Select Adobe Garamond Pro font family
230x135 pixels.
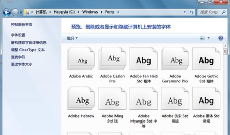point(175,65)
